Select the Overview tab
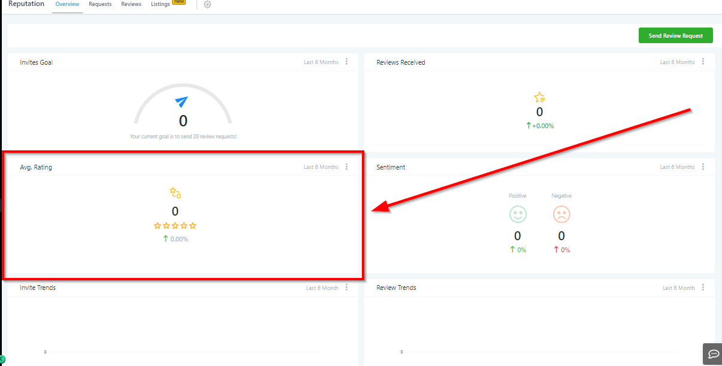Viewport: 722px width, 366px height. [x=67, y=4]
